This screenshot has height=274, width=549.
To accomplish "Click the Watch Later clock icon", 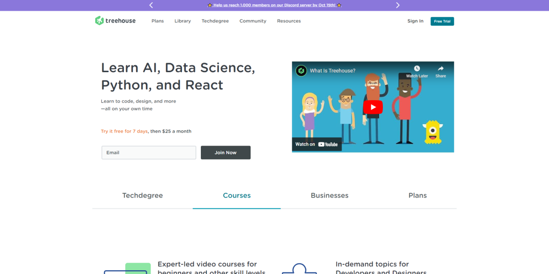I will (417, 68).
